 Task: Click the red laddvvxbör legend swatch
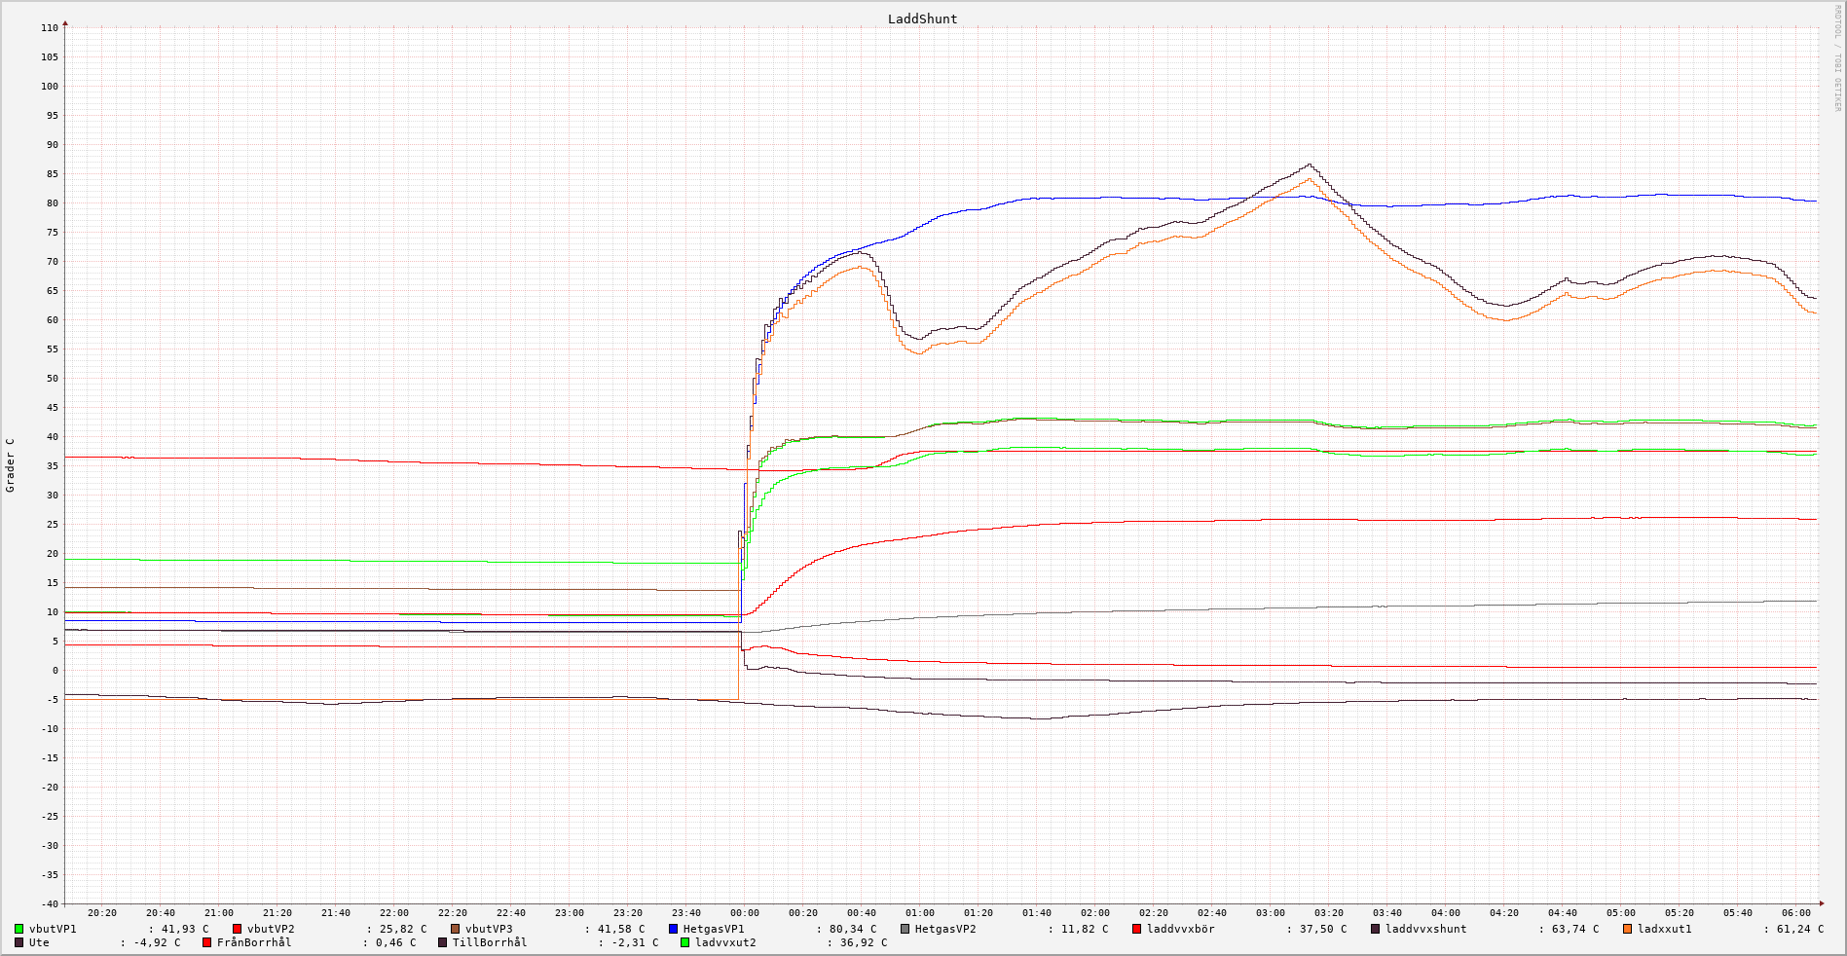(1136, 929)
